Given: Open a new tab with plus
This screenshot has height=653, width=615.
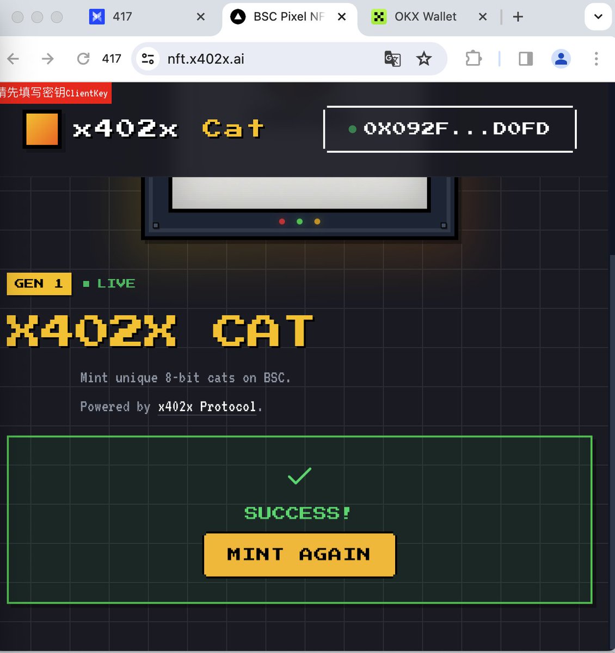Looking at the screenshot, I should [x=518, y=17].
